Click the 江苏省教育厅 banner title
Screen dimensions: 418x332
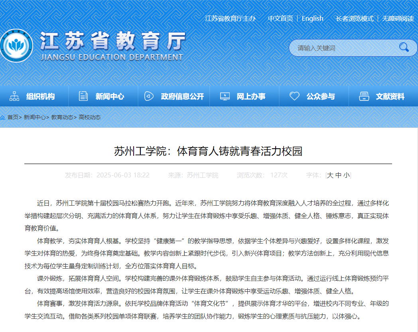pos(112,41)
